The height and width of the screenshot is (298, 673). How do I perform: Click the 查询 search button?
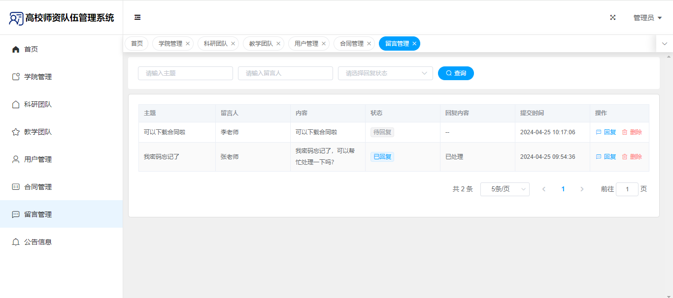(x=456, y=73)
